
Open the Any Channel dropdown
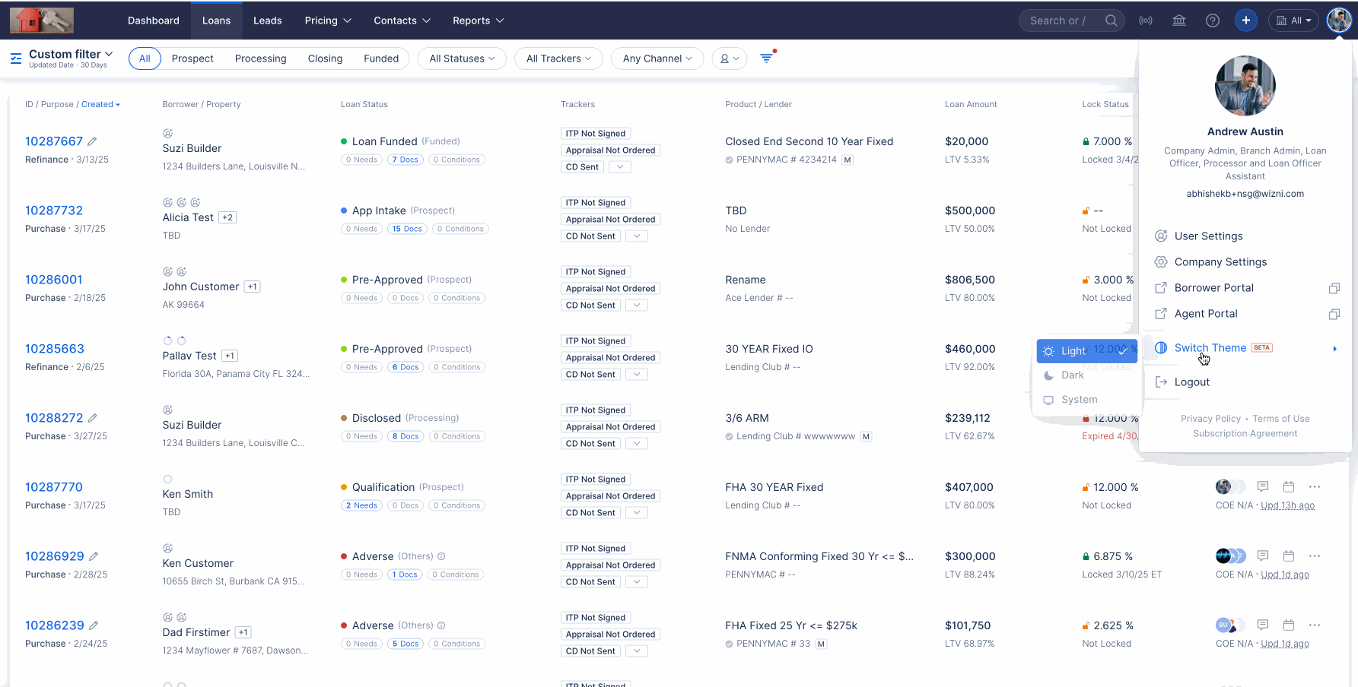[x=657, y=59]
